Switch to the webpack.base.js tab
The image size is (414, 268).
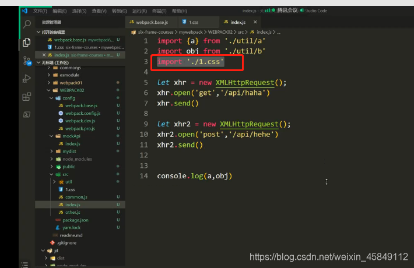coord(152,22)
